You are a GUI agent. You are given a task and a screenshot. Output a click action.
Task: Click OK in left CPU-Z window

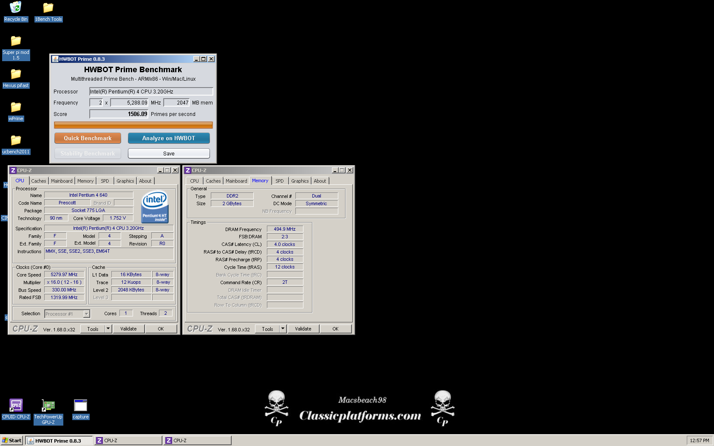pos(161,329)
